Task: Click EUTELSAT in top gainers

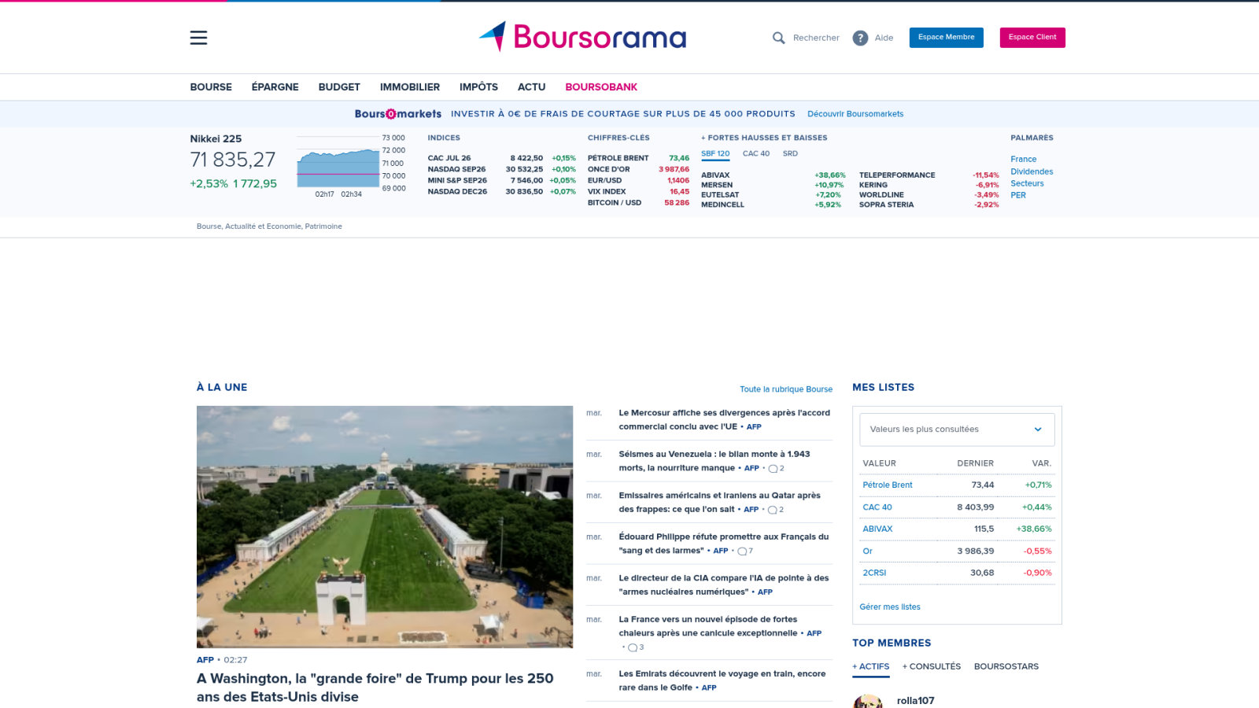Action: tap(720, 195)
